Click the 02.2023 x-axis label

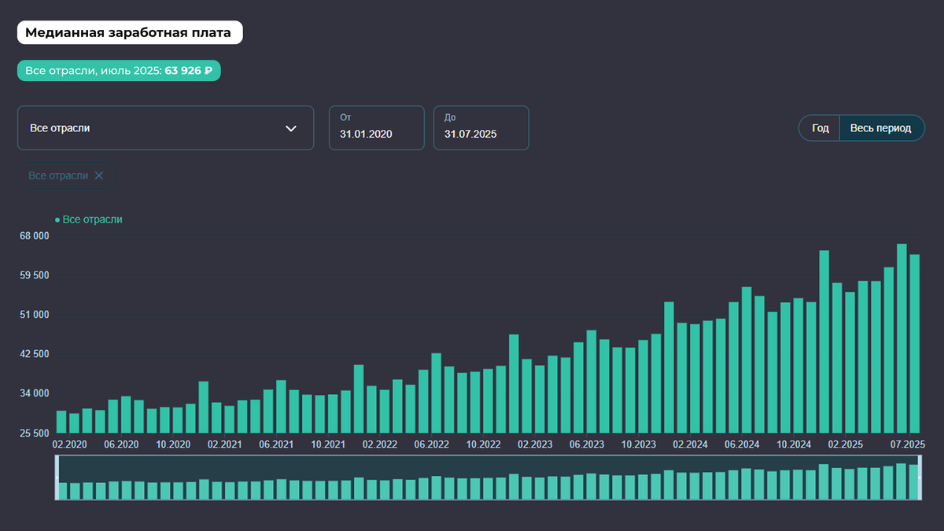click(534, 444)
